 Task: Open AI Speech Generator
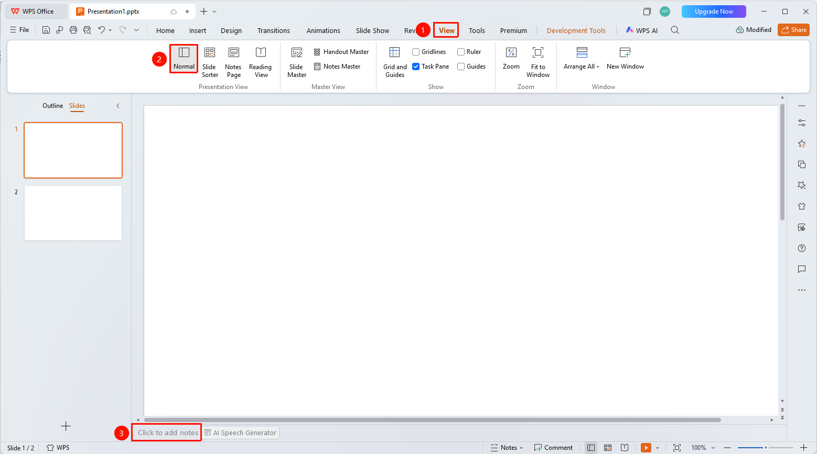[x=240, y=433]
